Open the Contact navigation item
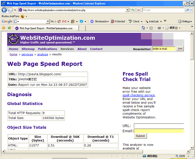 (96, 49)
